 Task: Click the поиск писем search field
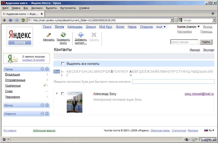[184, 42]
